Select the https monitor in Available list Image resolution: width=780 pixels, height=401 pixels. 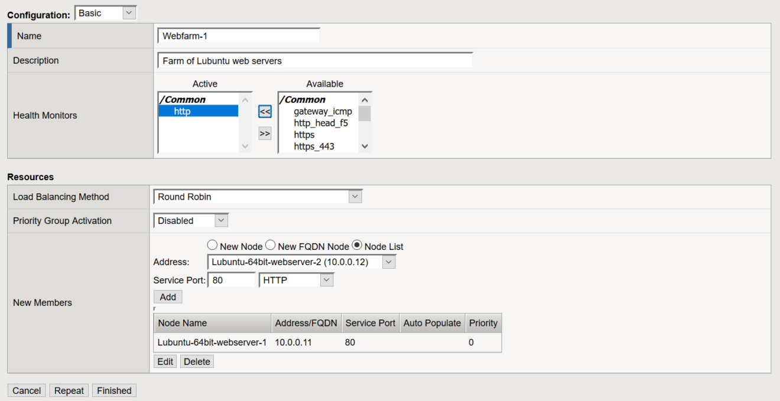tap(304, 134)
